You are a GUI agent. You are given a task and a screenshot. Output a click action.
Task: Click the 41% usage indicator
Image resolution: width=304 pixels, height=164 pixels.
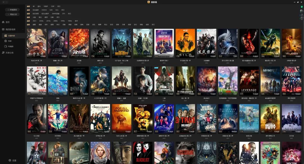pos(301,10)
